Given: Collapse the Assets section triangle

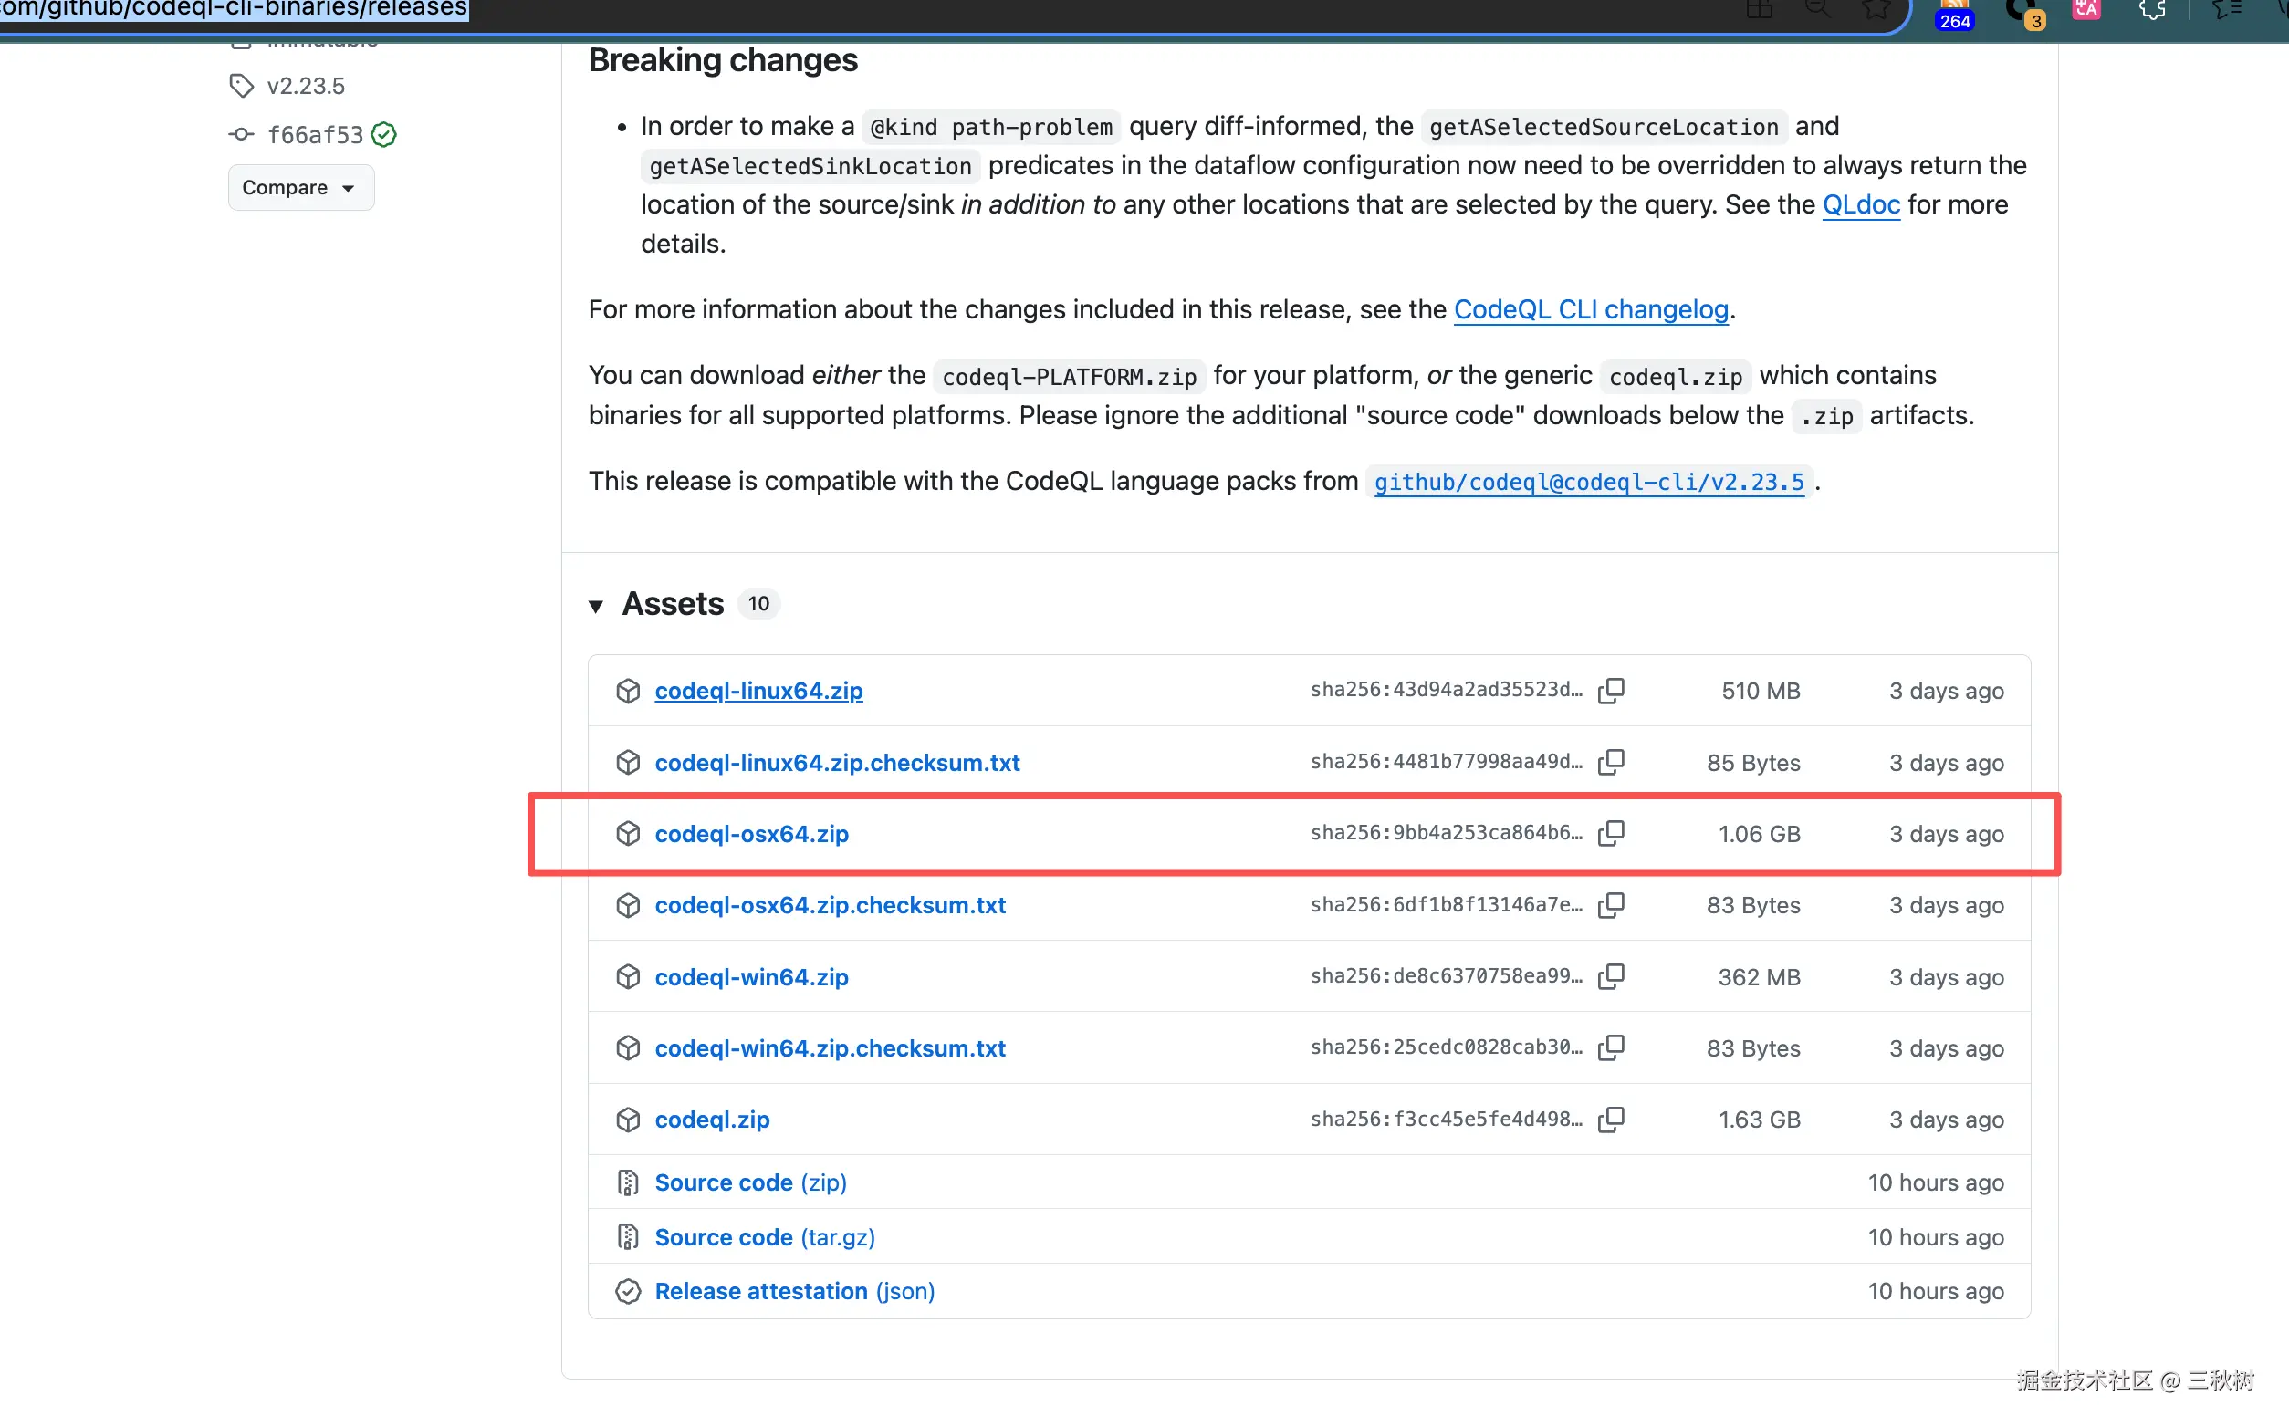Looking at the screenshot, I should tap(596, 605).
